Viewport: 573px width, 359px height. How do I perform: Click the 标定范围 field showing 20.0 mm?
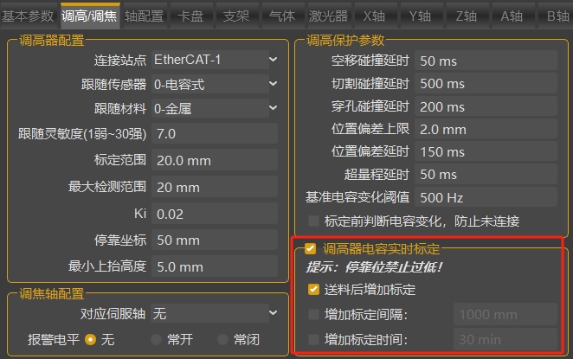click(215, 160)
